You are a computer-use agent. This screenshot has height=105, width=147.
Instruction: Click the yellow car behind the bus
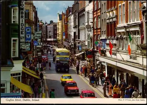(x=66, y=79)
